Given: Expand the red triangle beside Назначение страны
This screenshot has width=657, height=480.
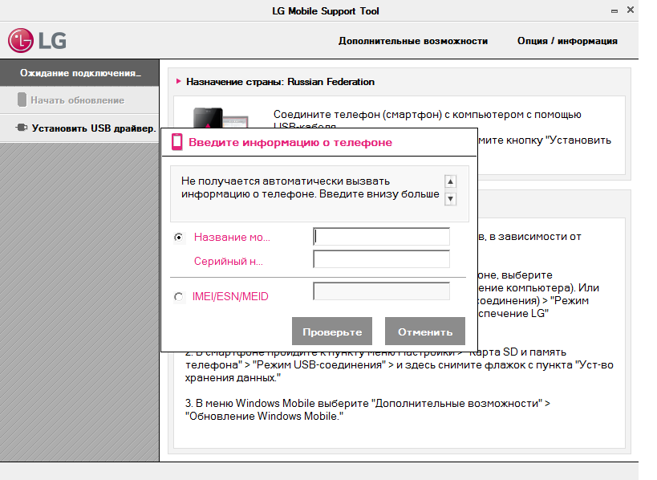Looking at the screenshot, I should tap(179, 82).
